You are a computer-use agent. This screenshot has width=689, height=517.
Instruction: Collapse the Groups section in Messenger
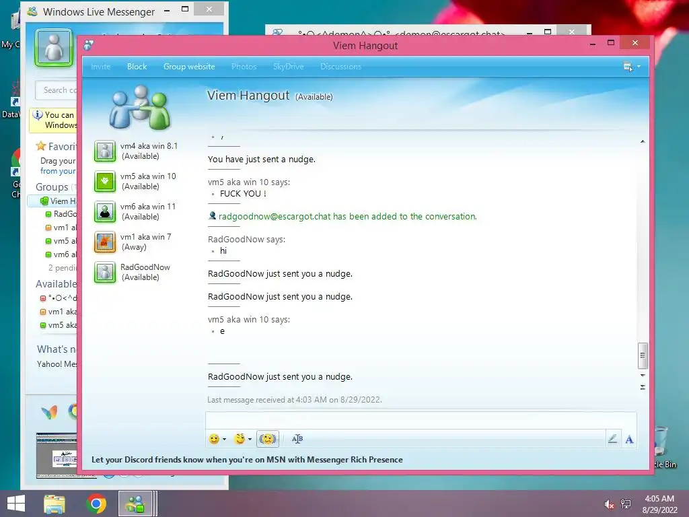[52, 187]
